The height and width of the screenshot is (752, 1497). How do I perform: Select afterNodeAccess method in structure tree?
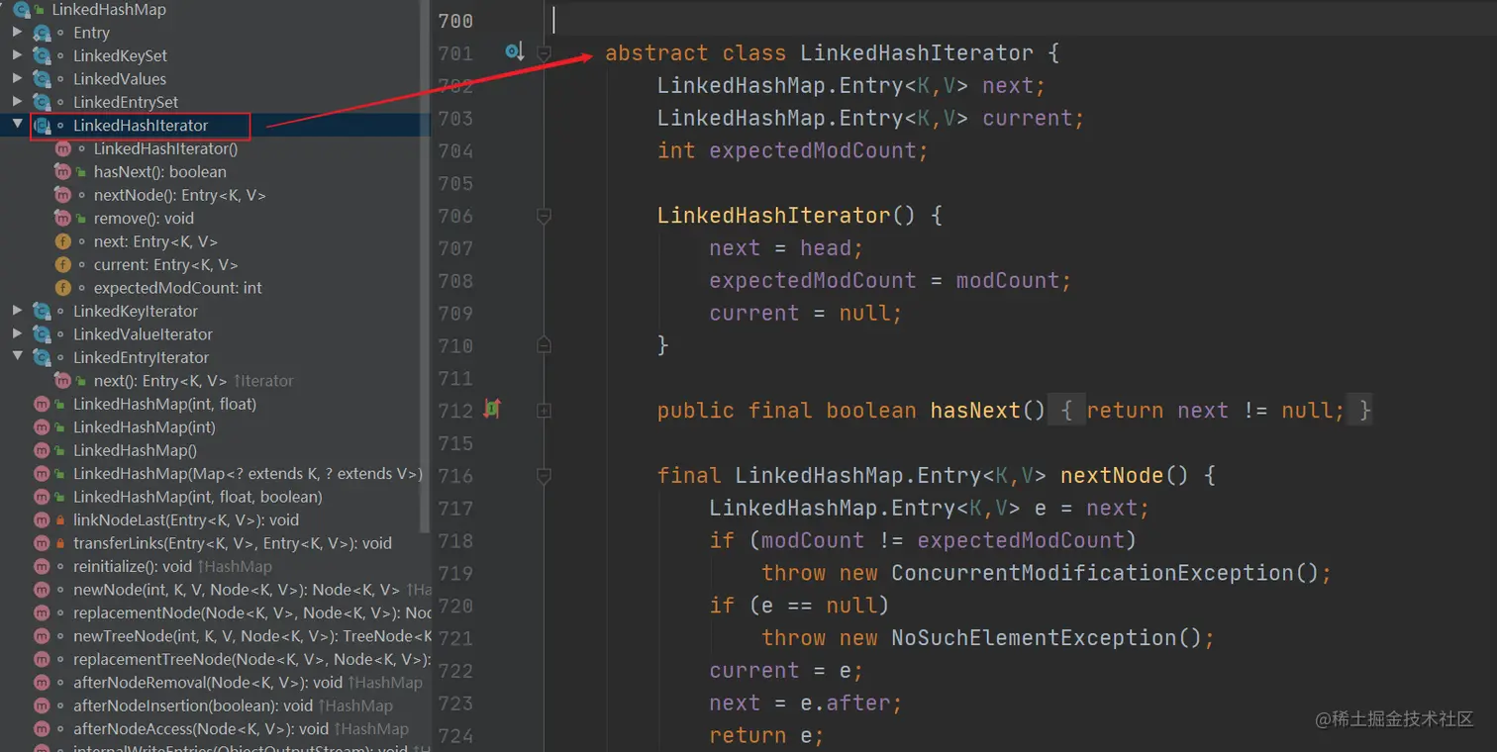click(x=201, y=729)
